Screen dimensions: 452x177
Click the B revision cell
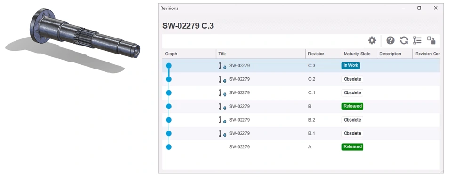[310, 106]
